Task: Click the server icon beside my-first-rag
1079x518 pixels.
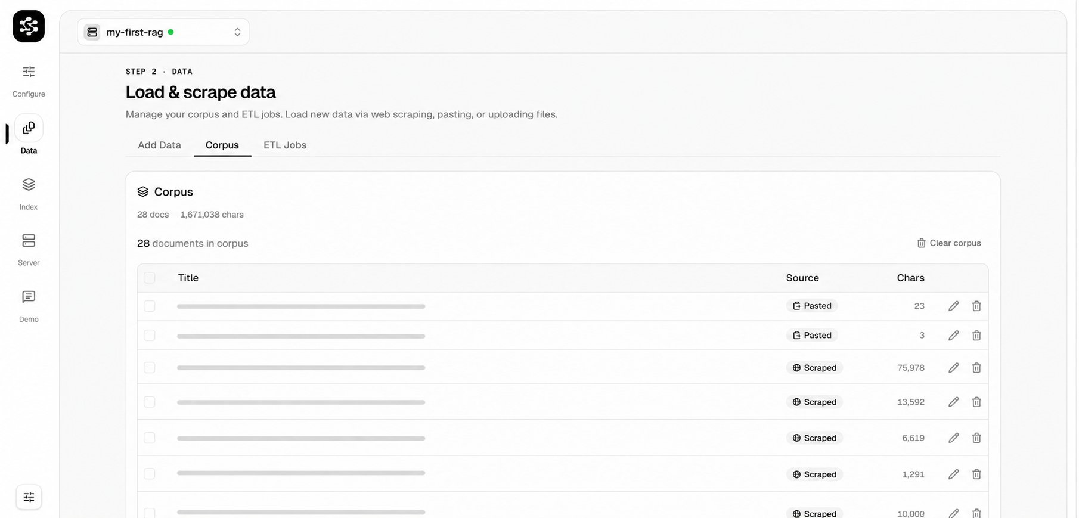Action: coord(92,32)
